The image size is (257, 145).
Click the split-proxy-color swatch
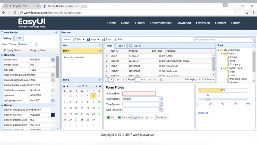coord(53,101)
